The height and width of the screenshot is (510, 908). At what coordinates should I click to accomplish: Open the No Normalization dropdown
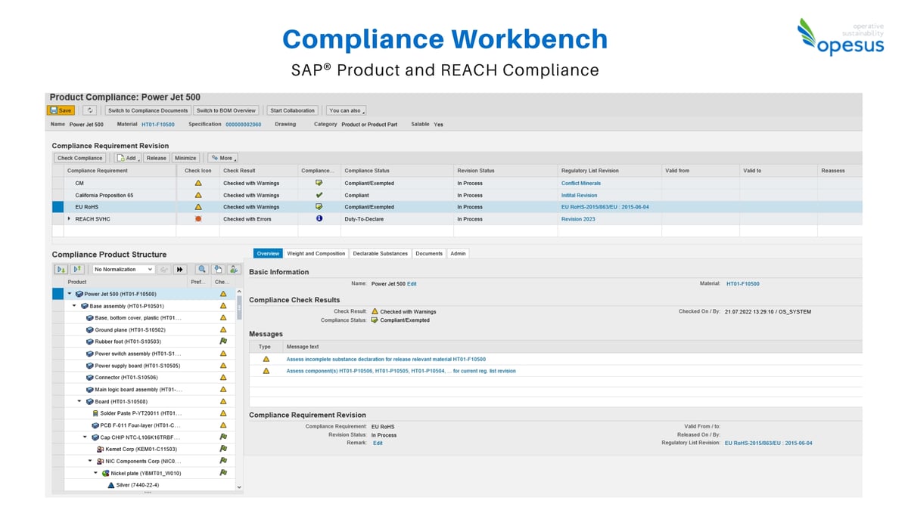point(125,269)
